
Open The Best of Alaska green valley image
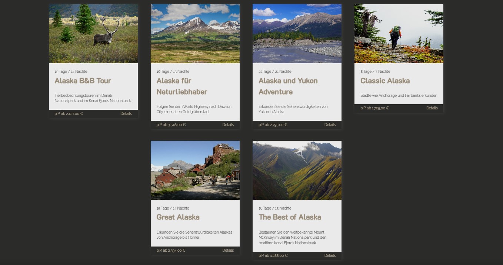tap(297, 170)
